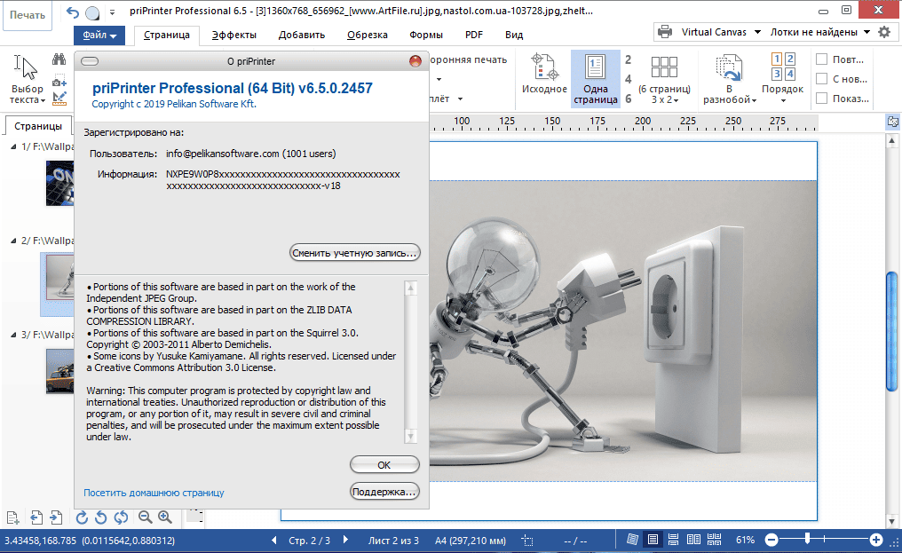This screenshot has height=553, width=902.
Task: Enable the Повт... checkbox
Action: point(822,59)
